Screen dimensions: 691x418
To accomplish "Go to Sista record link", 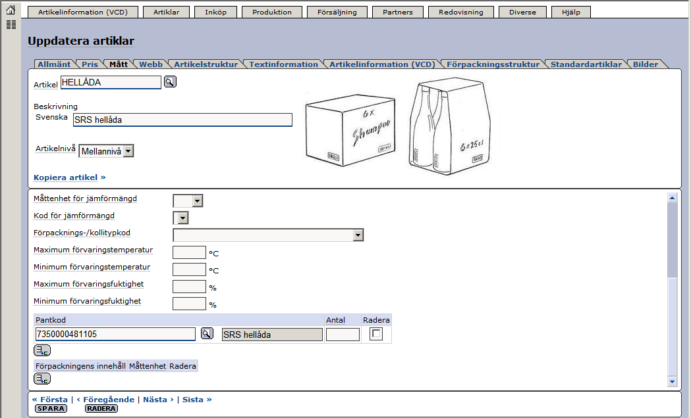I will 197,400.
